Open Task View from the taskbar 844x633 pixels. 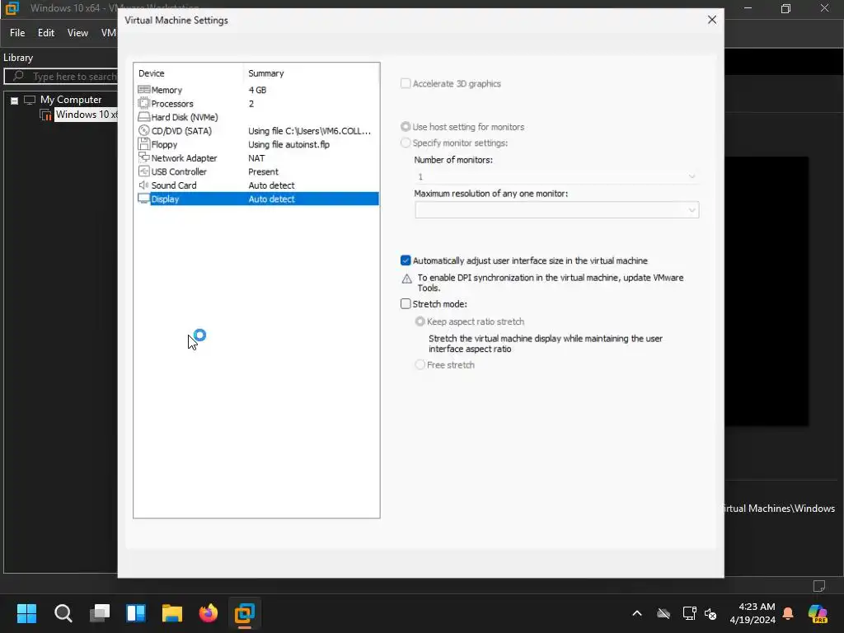100,613
